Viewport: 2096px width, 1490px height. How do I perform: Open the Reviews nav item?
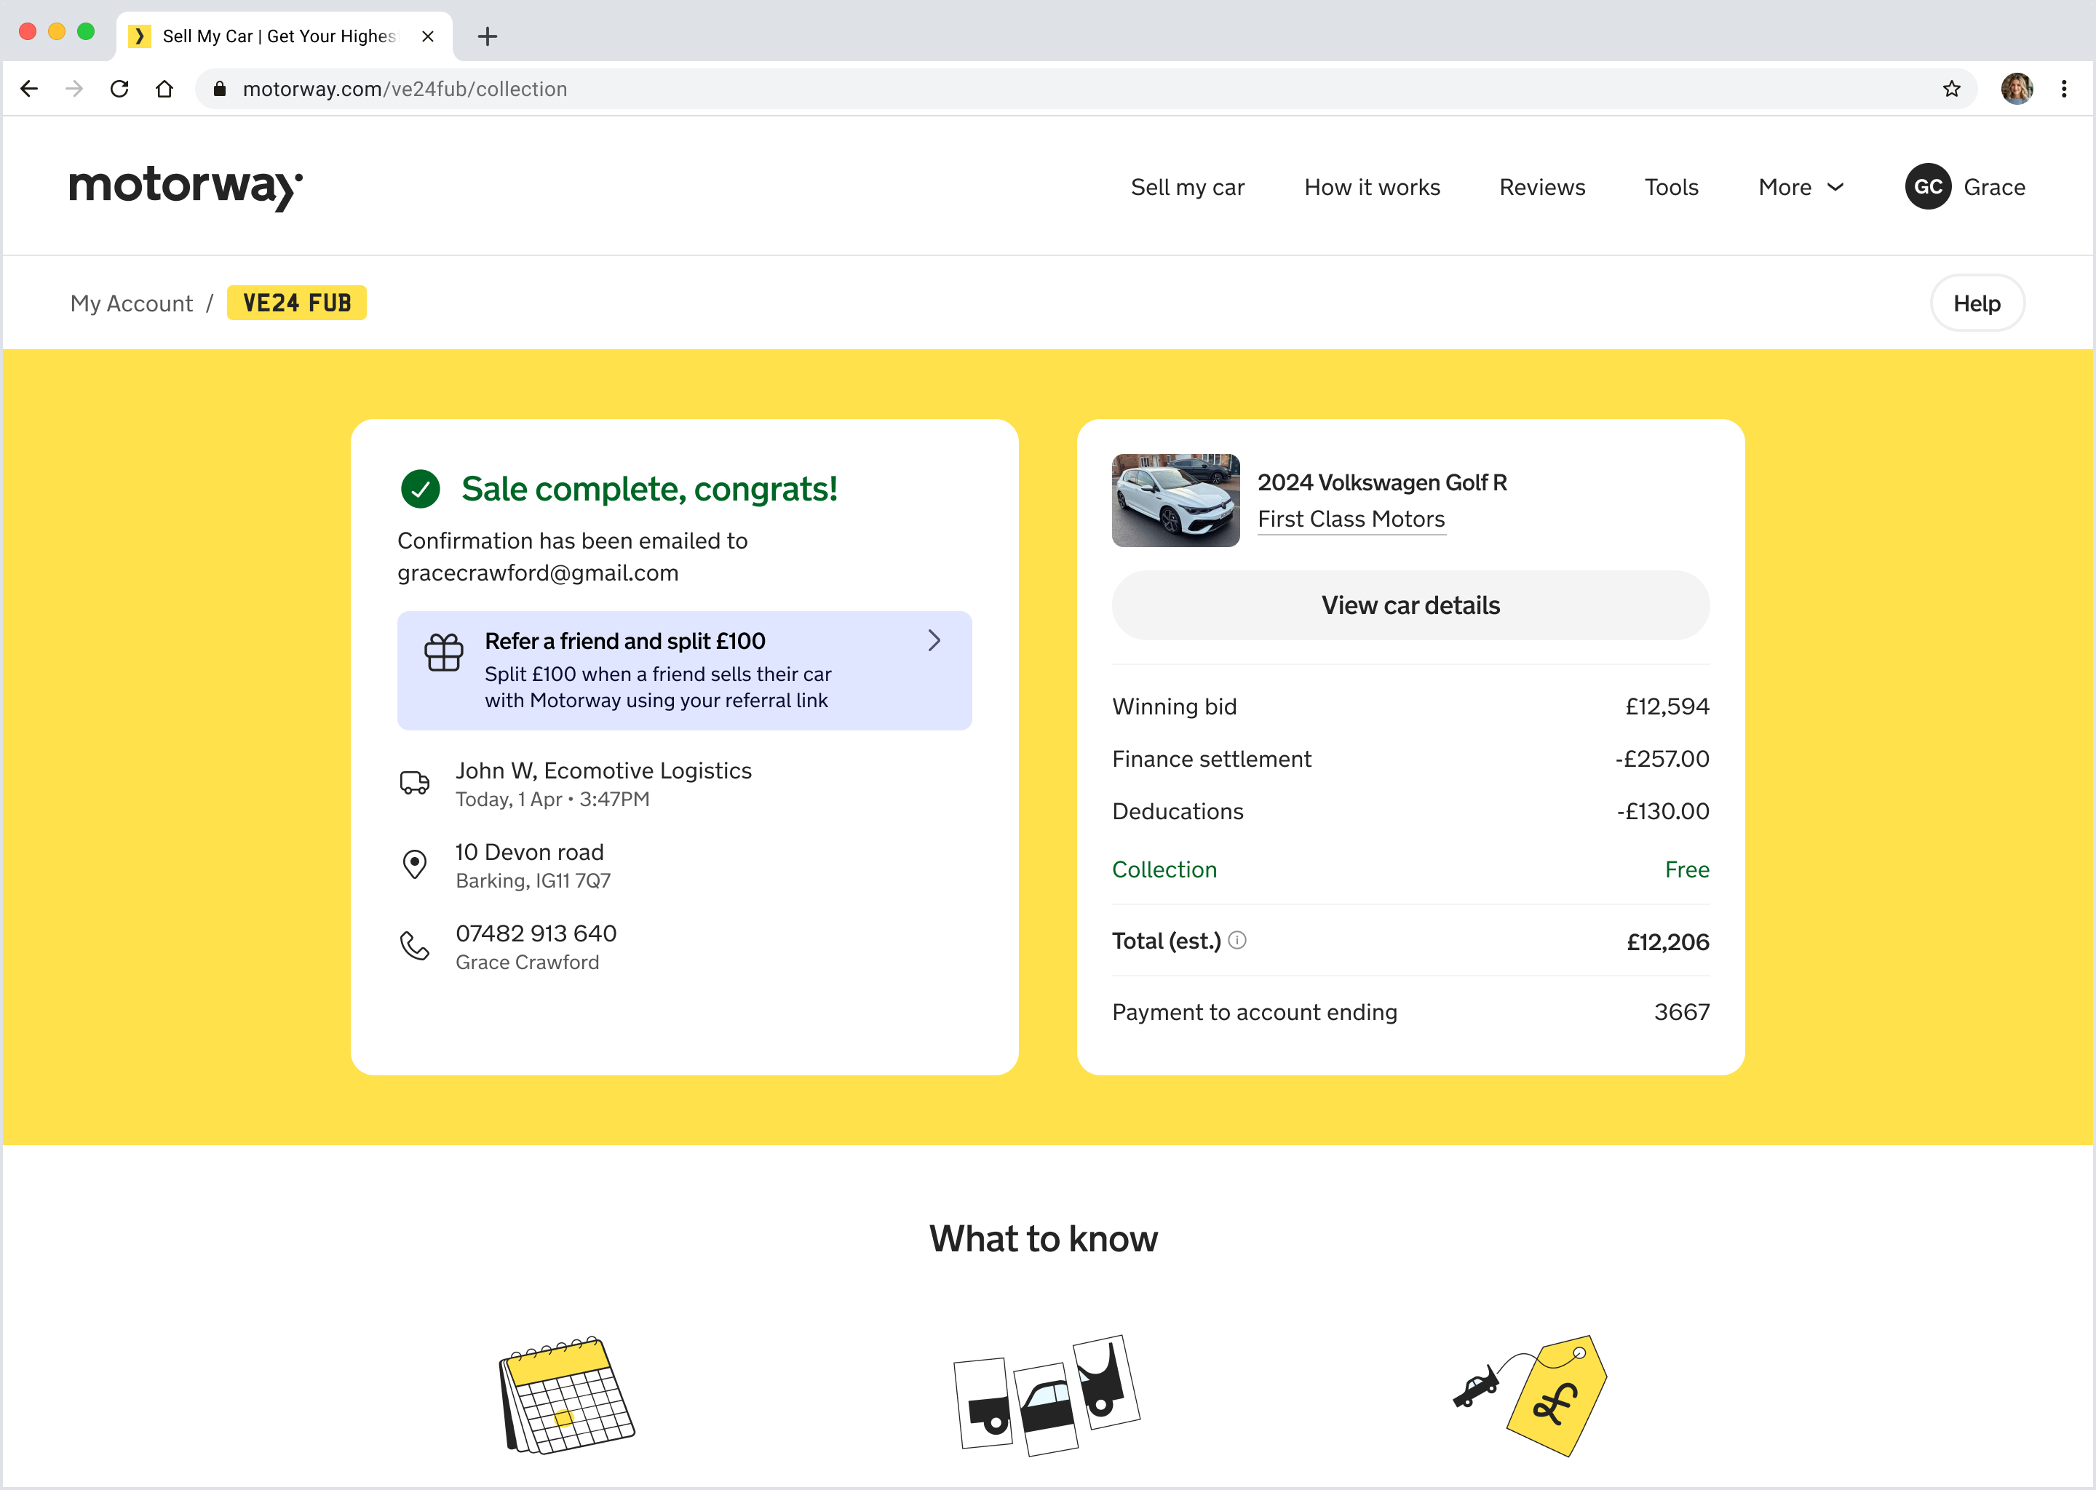point(1541,187)
